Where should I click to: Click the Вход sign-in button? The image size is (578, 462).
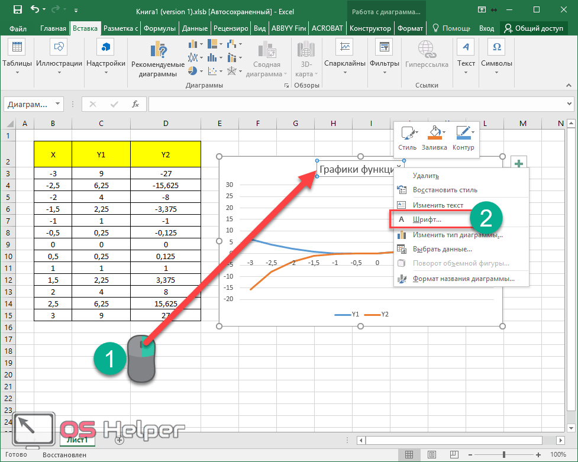coord(486,28)
